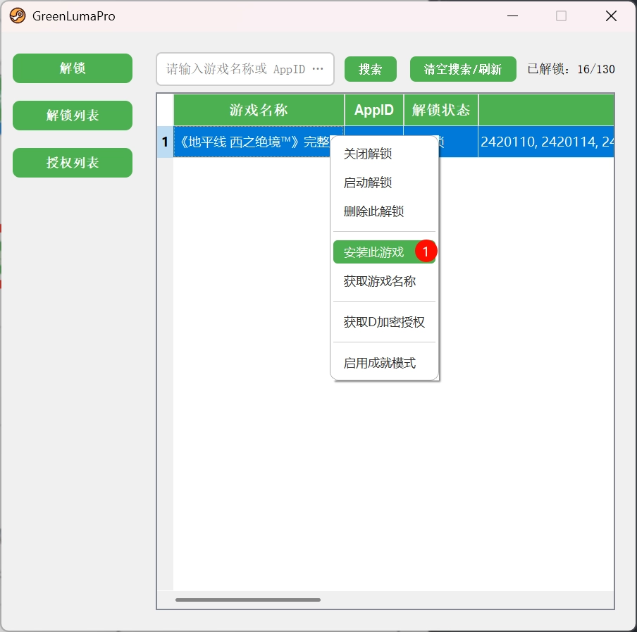The height and width of the screenshot is (632, 637).
Task: Open the 解锁 section
Action: click(73, 68)
